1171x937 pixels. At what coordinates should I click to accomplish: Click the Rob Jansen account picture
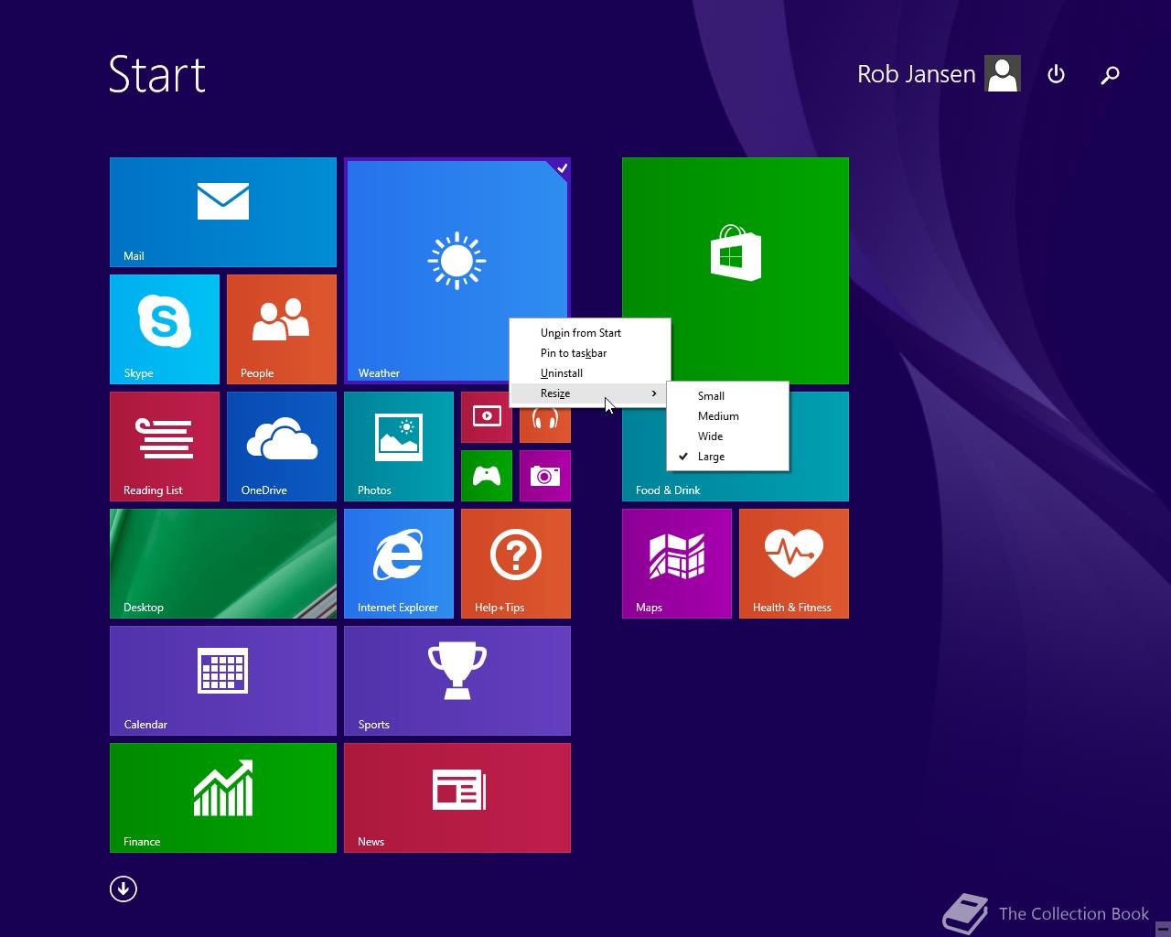[x=1003, y=73]
